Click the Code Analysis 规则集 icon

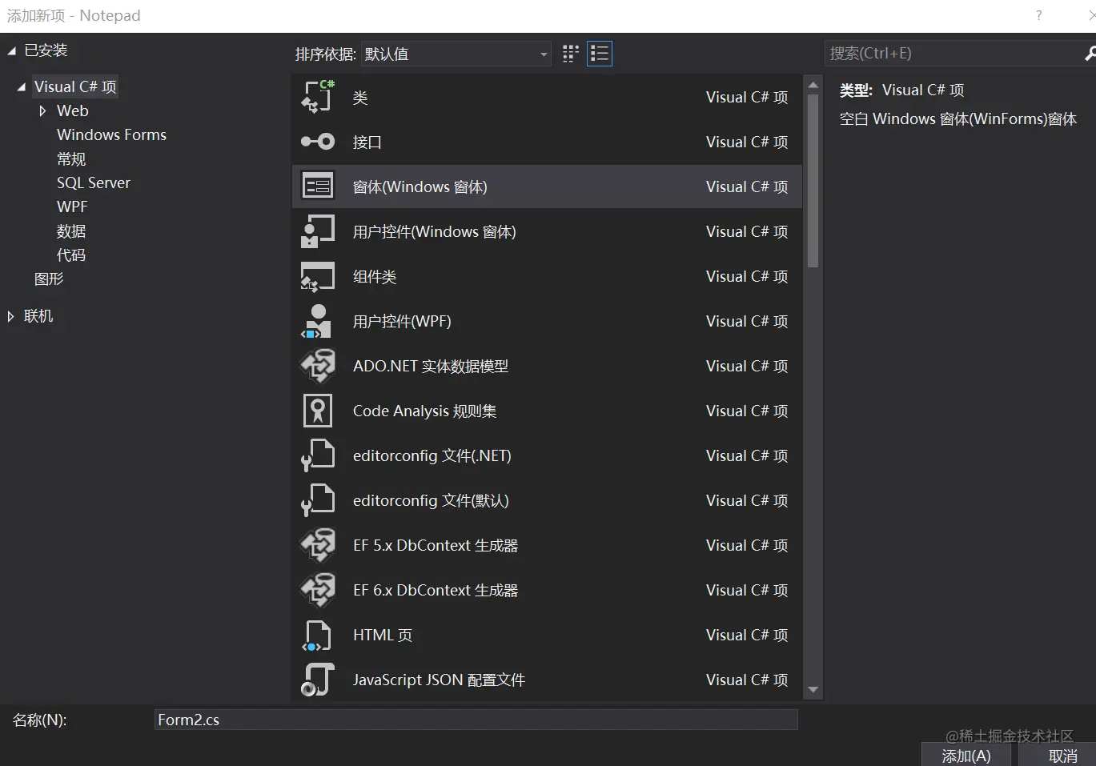318,411
